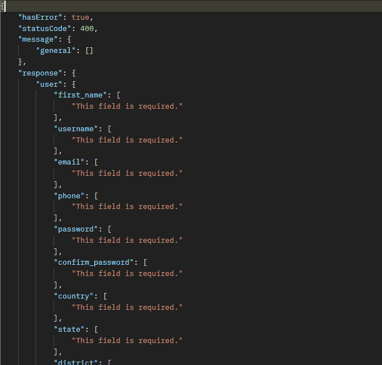Screen dimensions: 382x365
Task: Click the "first_name" key
Action: [x=80, y=95]
